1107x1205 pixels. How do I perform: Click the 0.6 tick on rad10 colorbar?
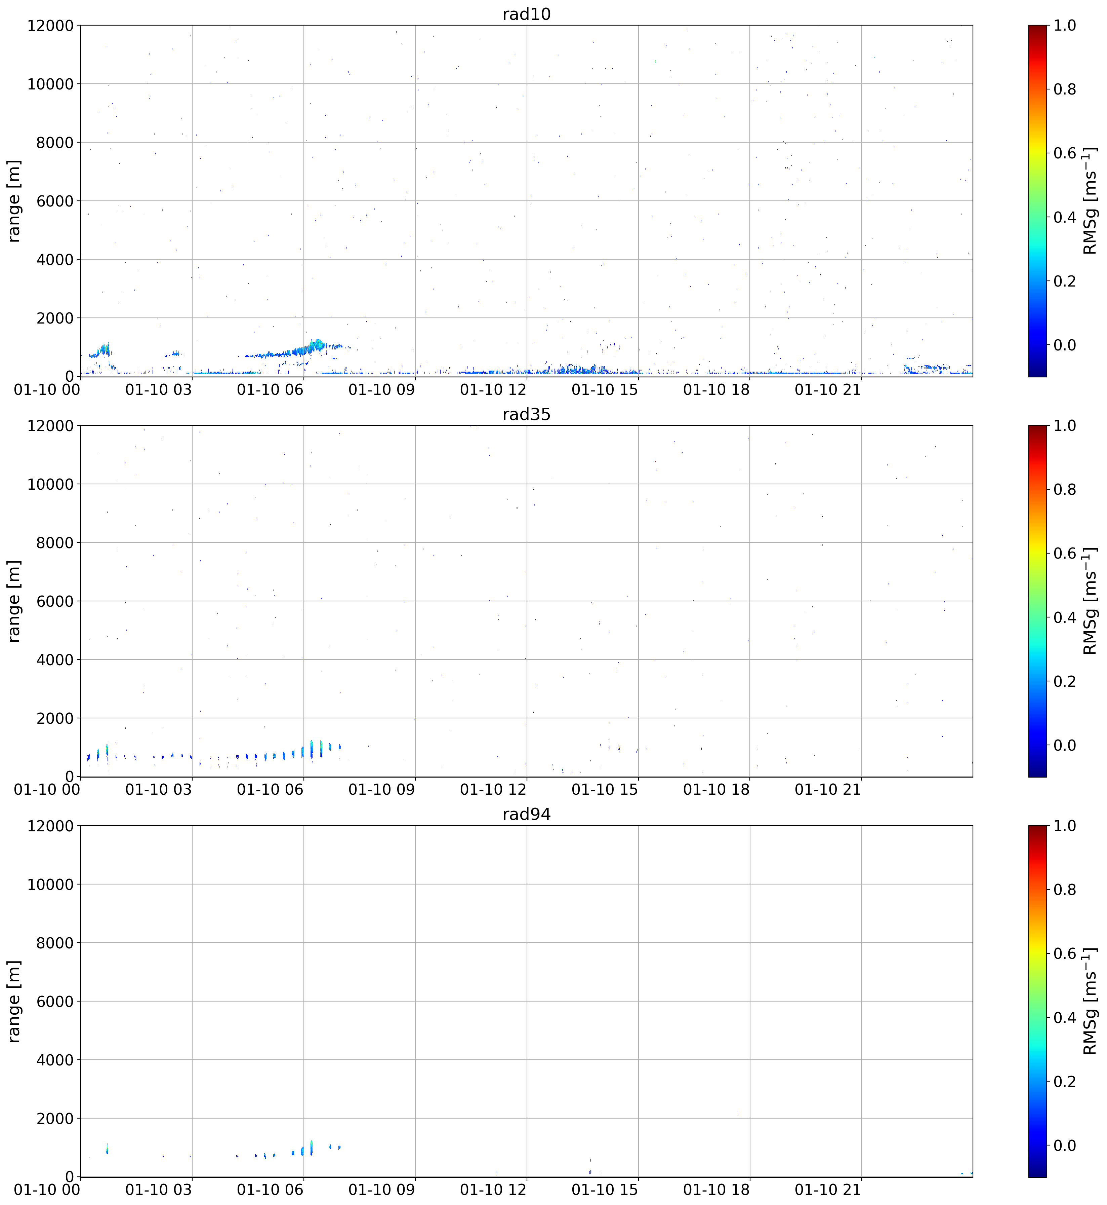[x=1065, y=153]
